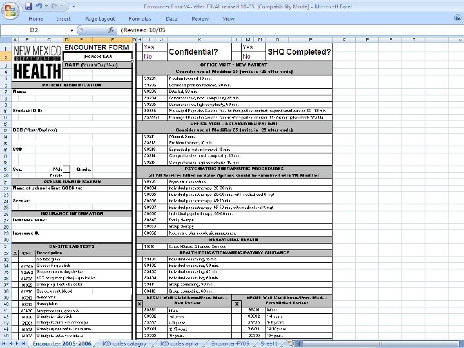Select row 26 header
Screen dimensions: 464x348
(6, 214)
